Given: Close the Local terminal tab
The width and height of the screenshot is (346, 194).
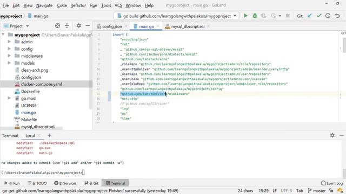Looking at the screenshot, I should tap(39, 135).
